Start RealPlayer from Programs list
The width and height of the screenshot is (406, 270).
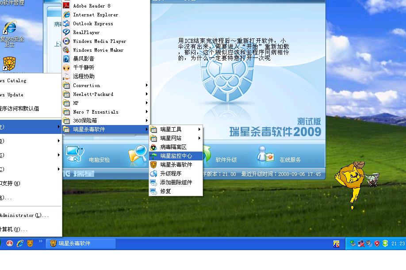(x=106, y=32)
